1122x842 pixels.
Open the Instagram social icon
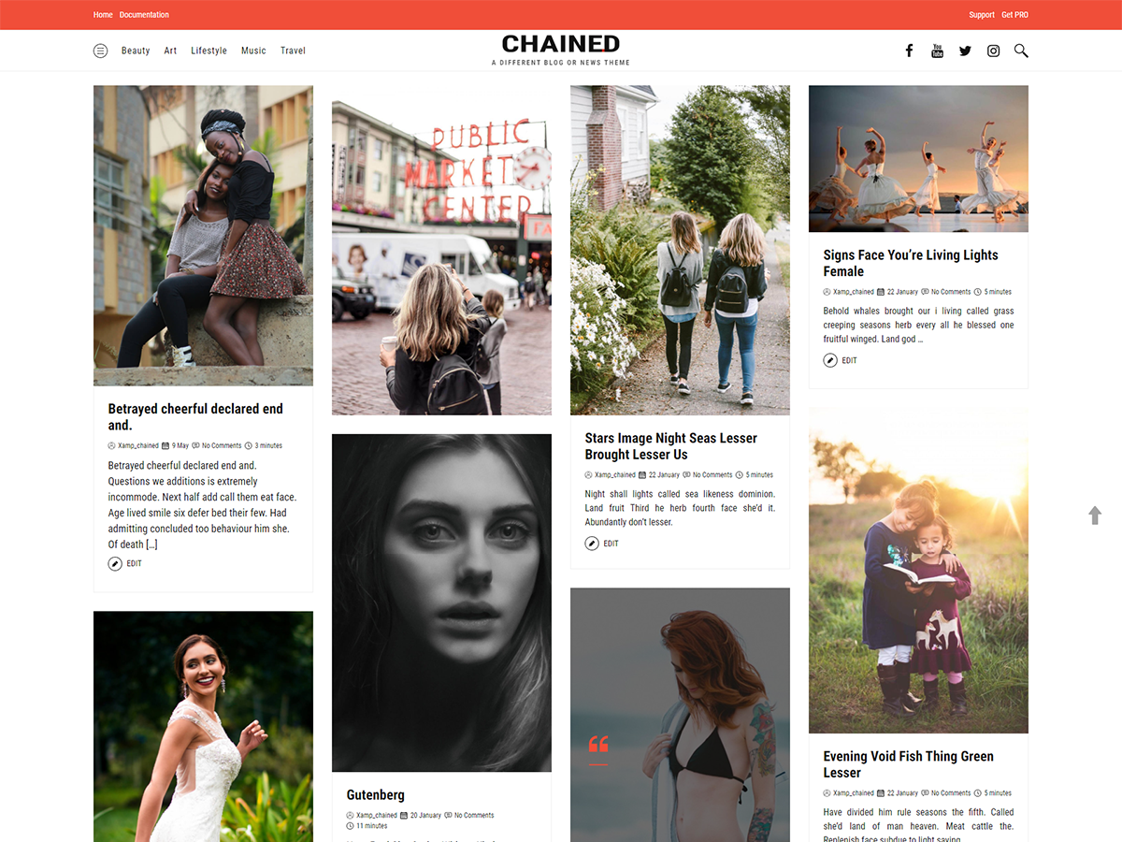pyautogui.click(x=993, y=51)
